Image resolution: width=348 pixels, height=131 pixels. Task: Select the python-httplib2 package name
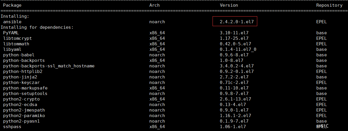(23, 71)
